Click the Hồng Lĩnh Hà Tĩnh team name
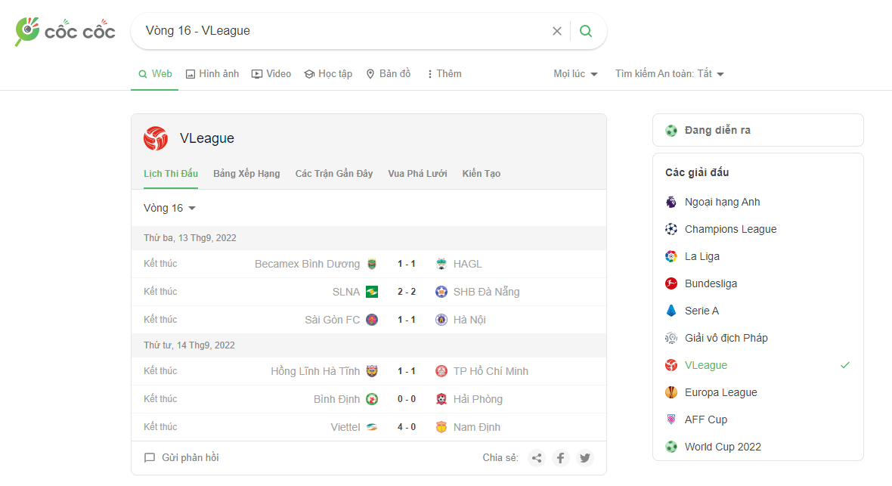Screen dimensions: 892x486 tap(315, 371)
